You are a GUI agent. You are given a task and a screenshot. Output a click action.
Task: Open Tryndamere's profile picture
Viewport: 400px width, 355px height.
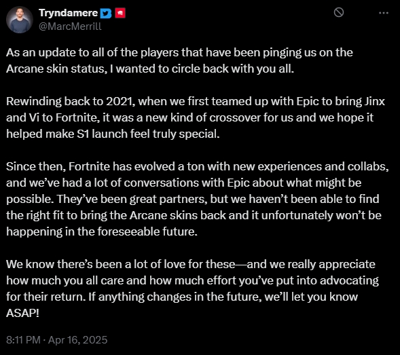(20, 20)
